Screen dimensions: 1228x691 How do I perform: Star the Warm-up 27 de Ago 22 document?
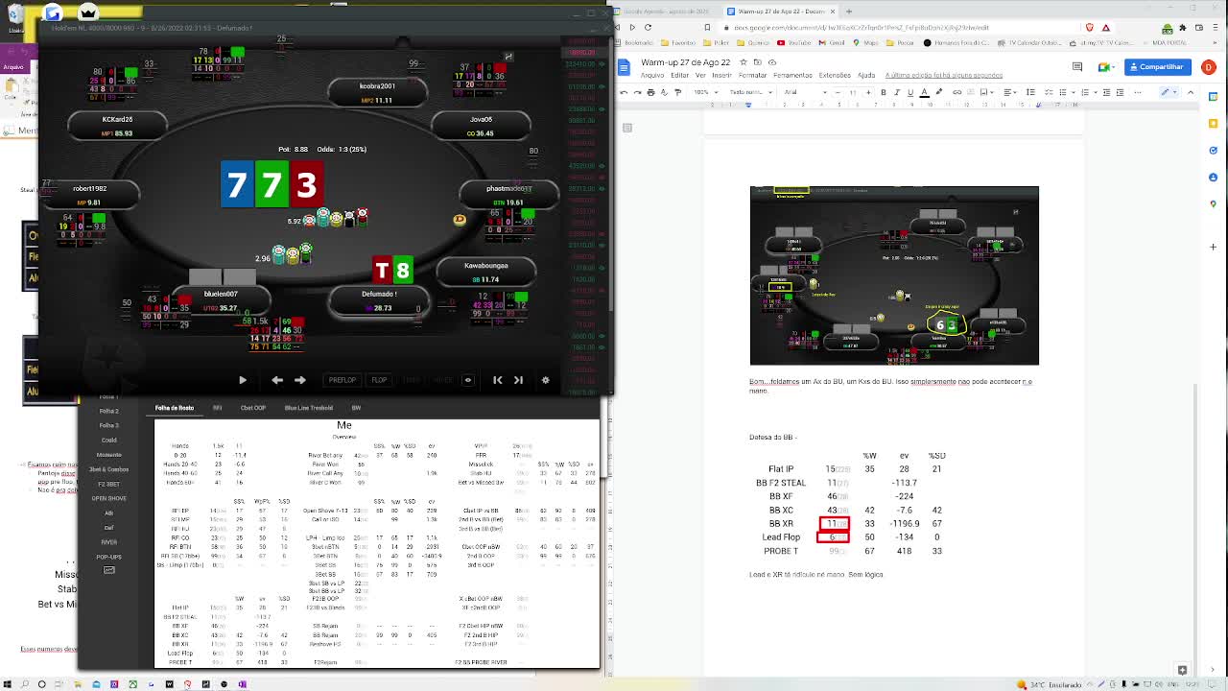point(743,62)
